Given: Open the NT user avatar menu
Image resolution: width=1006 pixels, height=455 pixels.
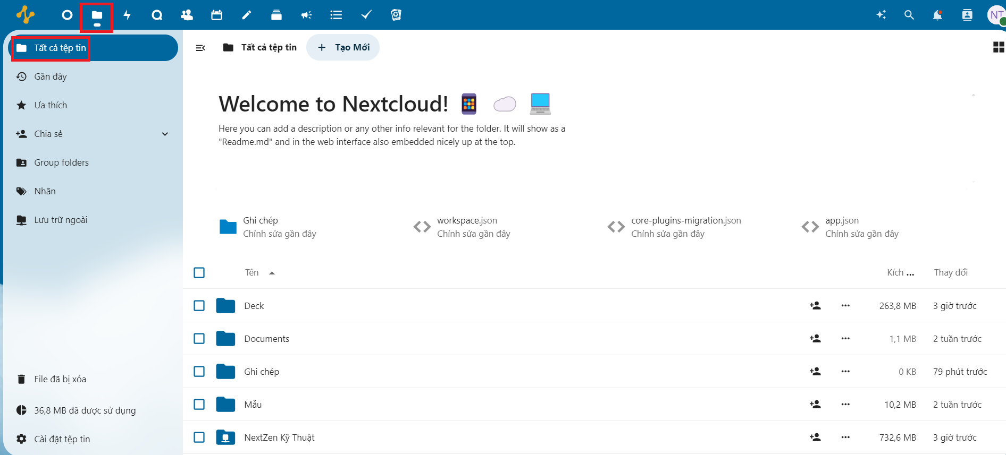Looking at the screenshot, I should coord(996,15).
